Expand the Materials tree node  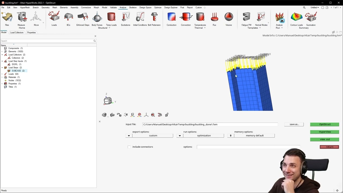[2, 77]
